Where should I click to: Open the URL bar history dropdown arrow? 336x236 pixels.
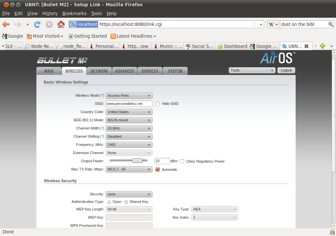pos(261,24)
